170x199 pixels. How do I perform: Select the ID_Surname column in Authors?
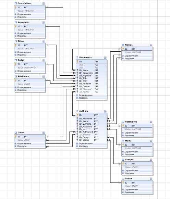[92, 124]
